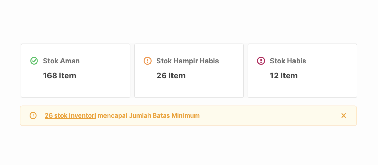378x165 pixels.
Task: Open the "26 stok inventori" link
Action: pyautogui.click(x=70, y=116)
